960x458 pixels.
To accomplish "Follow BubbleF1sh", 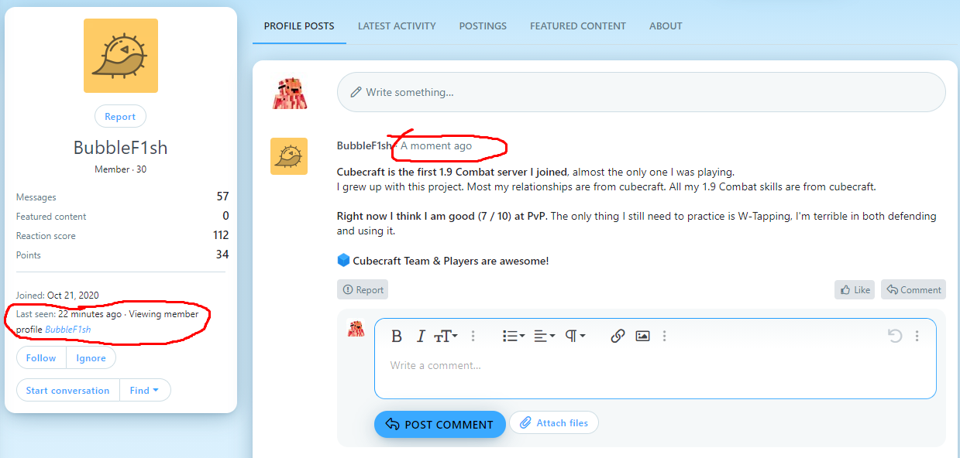I will click(x=41, y=357).
